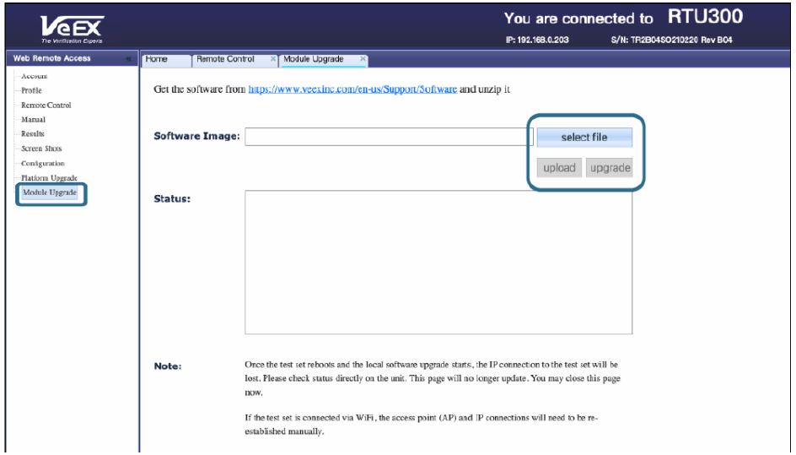Image resolution: width=796 pixels, height=455 pixels.
Task: Open Account in the sidebar
Action: point(35,76)
